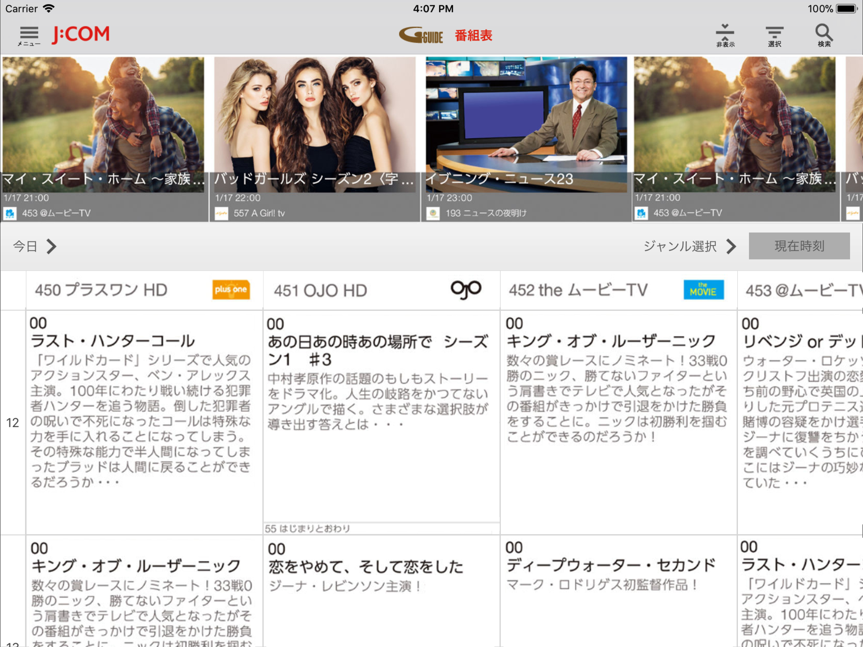Open the hamburger メニュー icon
The height and width of the screenshot is (647, 863).
[29, 35]
